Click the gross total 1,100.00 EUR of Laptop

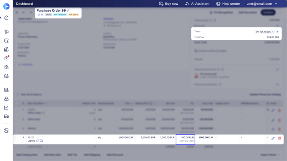(x=206, y=137)
